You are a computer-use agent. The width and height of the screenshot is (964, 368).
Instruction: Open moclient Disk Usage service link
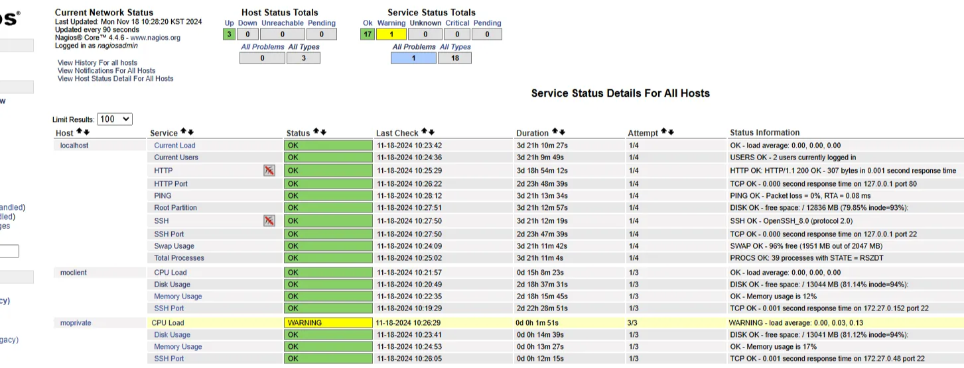172,285
